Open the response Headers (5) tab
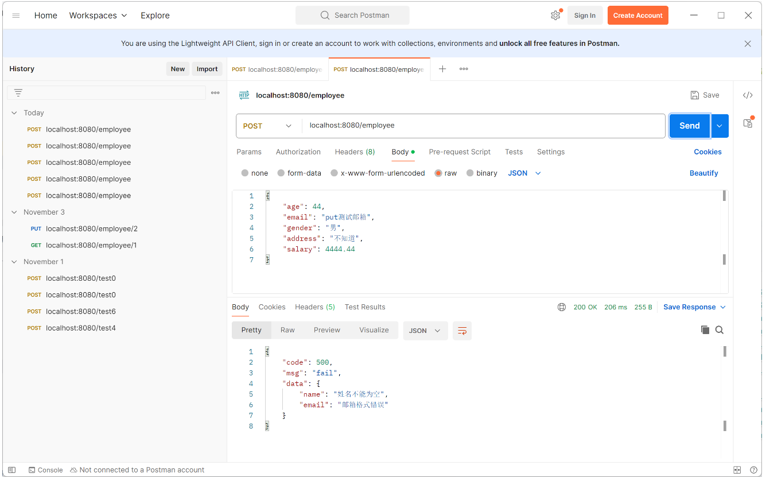 [315, 307]
